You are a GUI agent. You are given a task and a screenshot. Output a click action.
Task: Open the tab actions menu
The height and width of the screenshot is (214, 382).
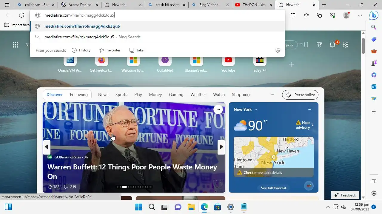click(7, 5)
